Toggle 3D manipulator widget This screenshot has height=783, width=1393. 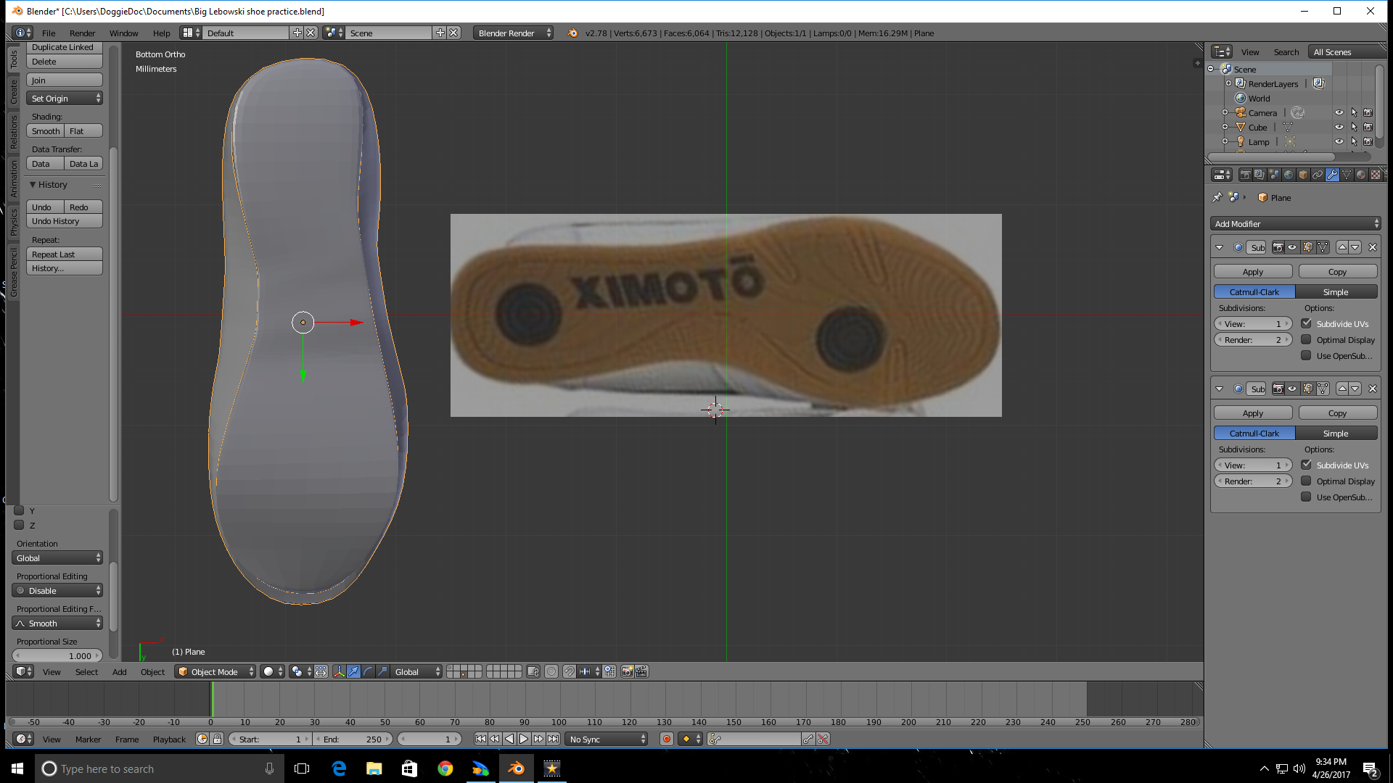(x=339, y=671)
